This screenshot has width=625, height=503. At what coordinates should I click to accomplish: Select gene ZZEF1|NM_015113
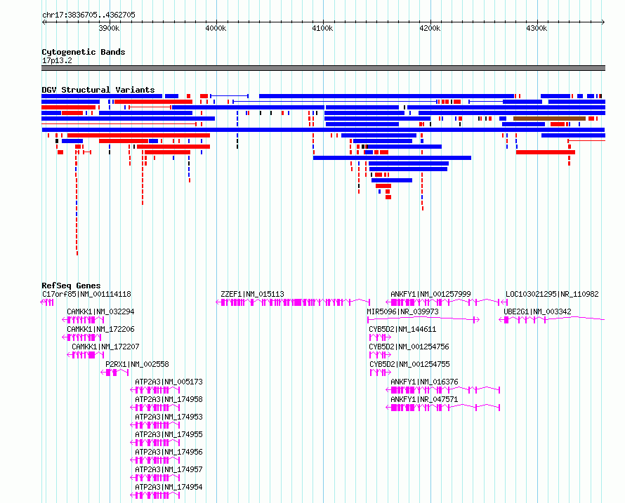[x=252, y=294]
